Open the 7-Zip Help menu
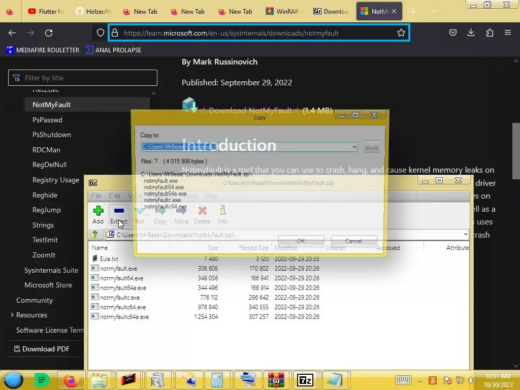 coord(212,196)
